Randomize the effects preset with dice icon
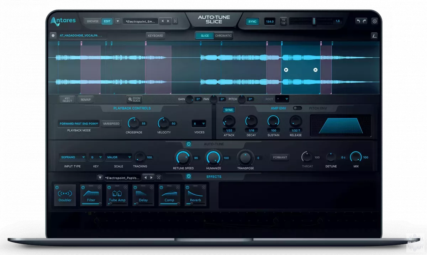 159,177
